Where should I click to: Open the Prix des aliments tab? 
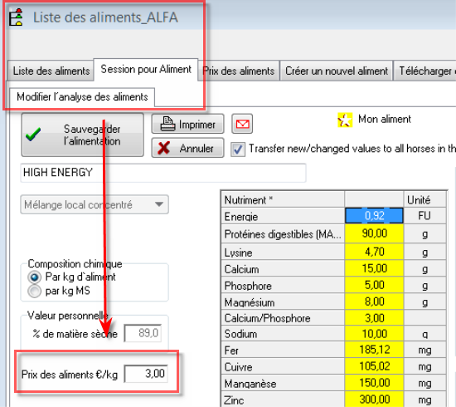tap(239, 71)
